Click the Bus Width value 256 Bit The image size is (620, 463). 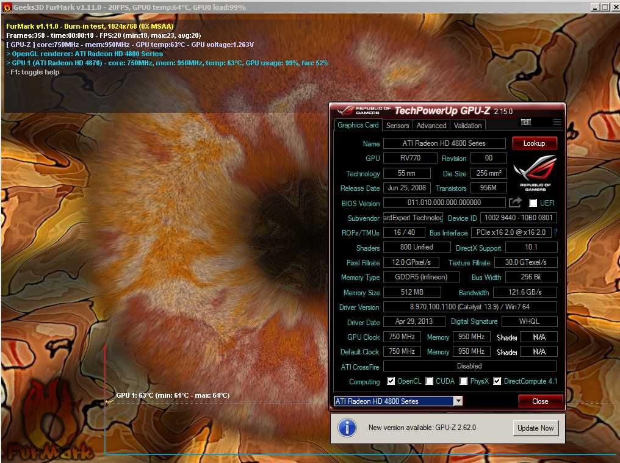pyautogui.click(x=531, y=277)
